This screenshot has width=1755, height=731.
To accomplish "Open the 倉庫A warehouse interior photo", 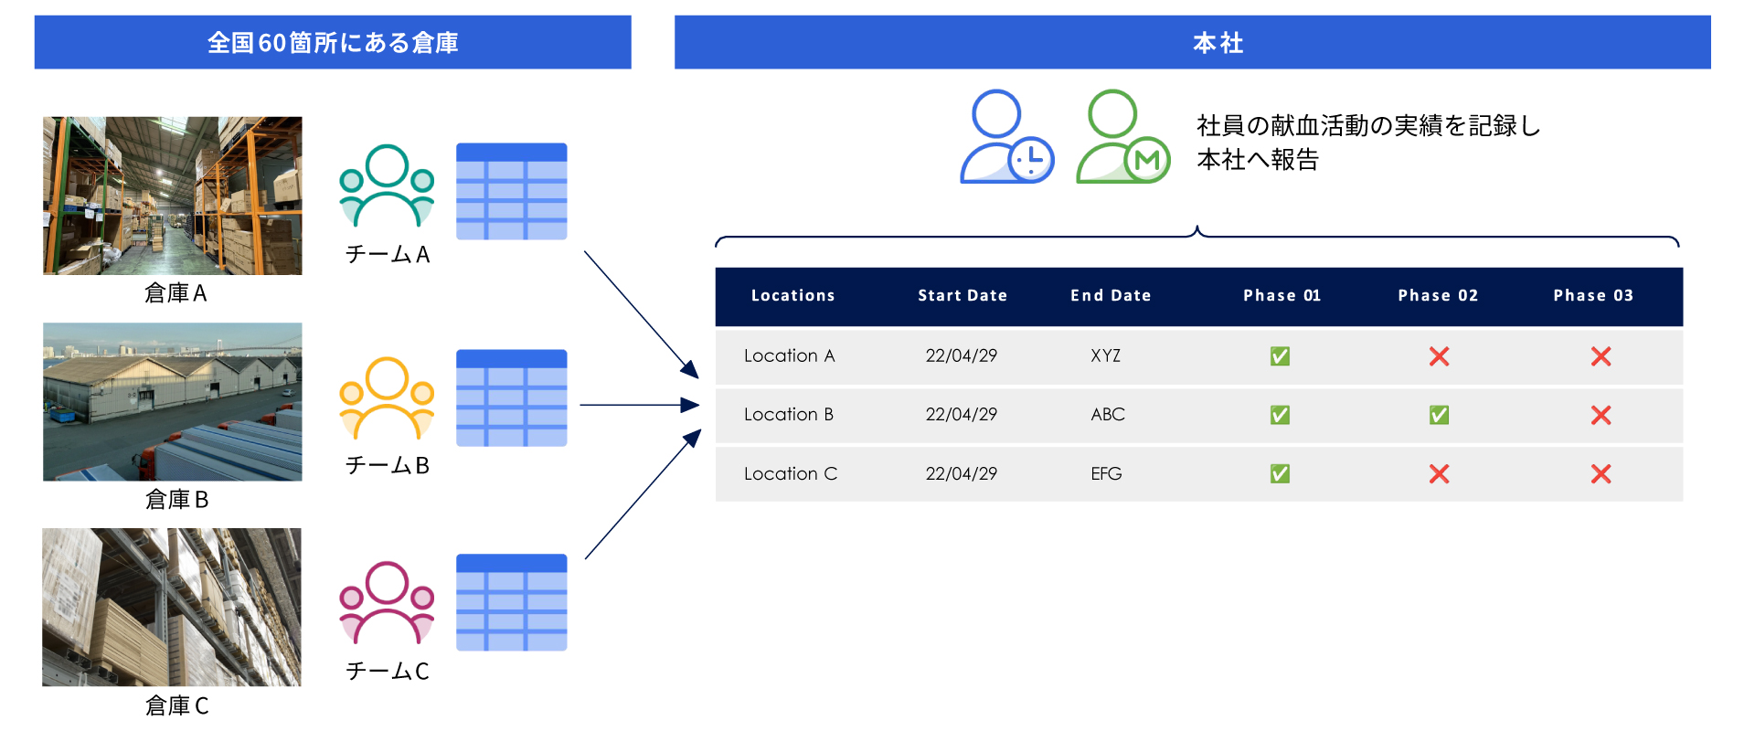I will pyautogui.click(x=173, y=196).
